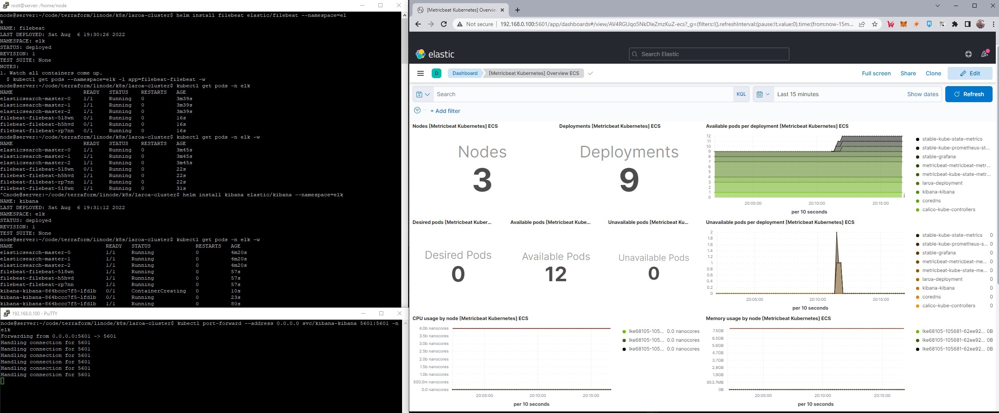Click Add filter link
Viewport: 999px width, 413px height.
click(x=445, y=111)
